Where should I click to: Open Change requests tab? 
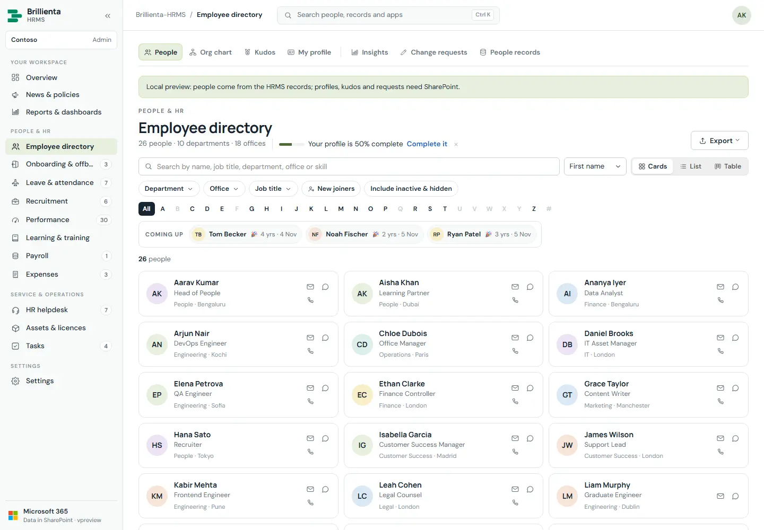pyautogui.click(x=434, y=52)
